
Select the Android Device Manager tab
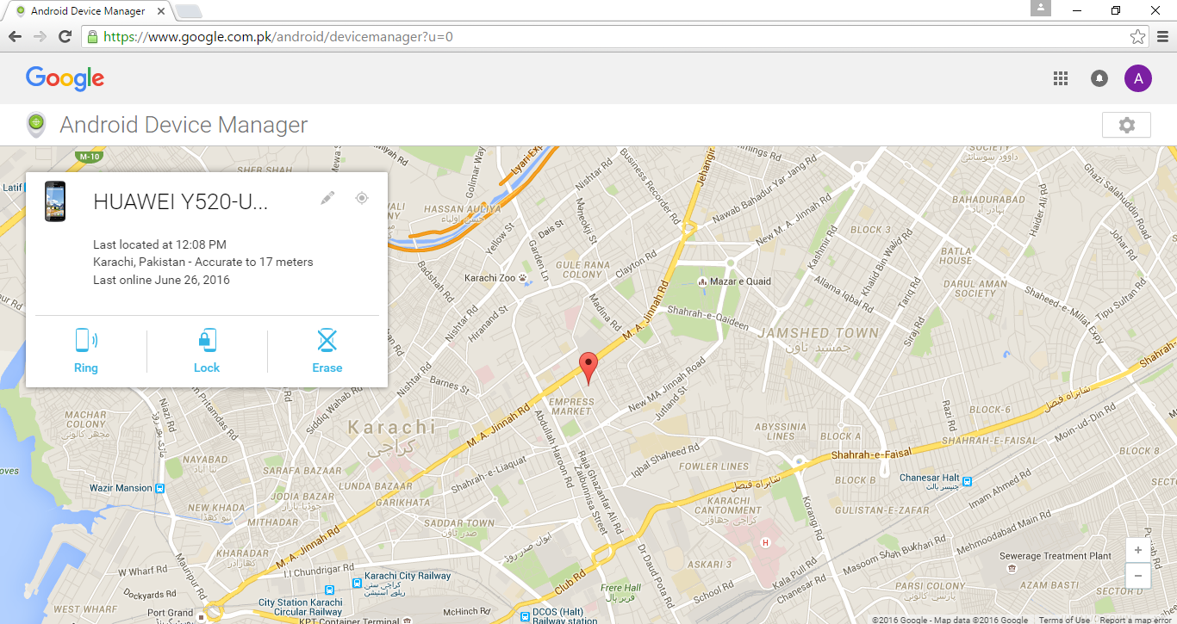(91, 11)
